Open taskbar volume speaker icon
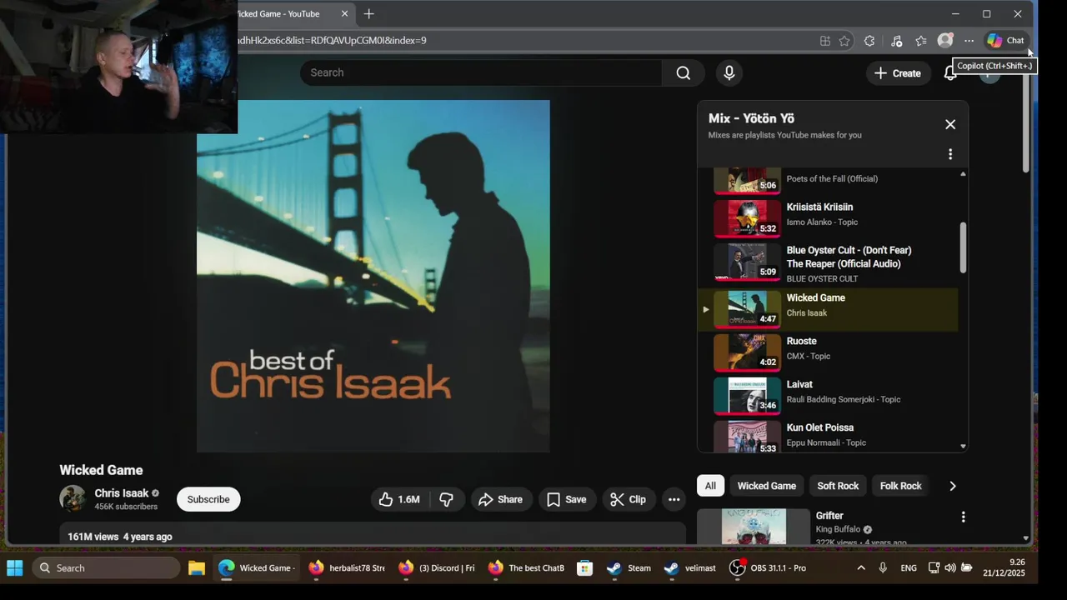This screenshot has height=600, width=1067. pyautogui.click(x=950, y=567)
